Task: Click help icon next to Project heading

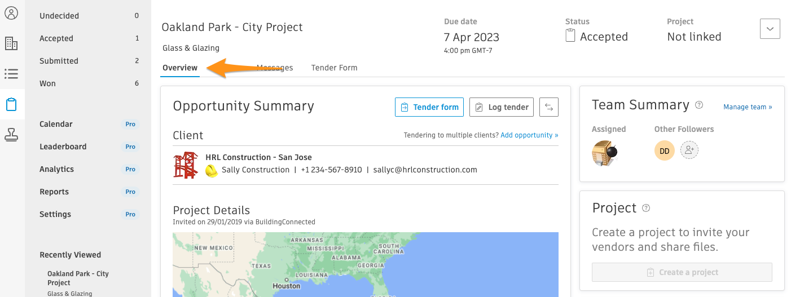Action: click(646, 208)
